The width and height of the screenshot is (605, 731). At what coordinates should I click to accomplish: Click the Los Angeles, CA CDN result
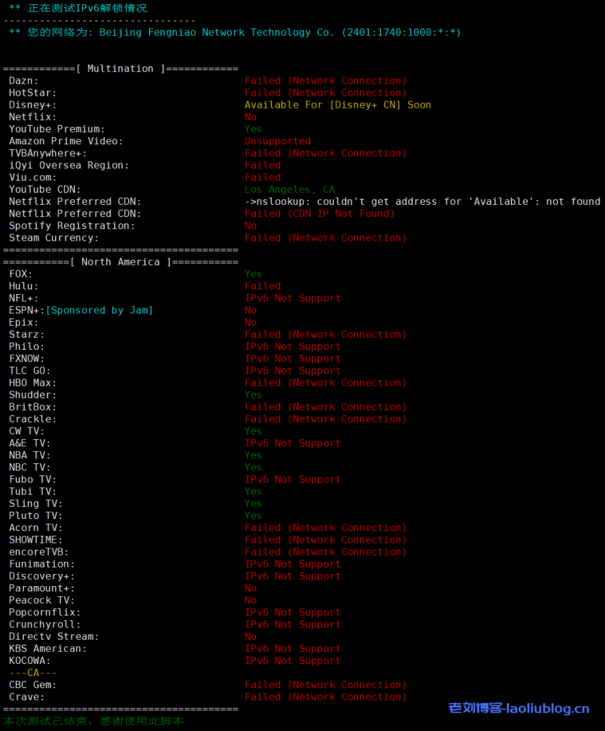(x=289, y=189)
